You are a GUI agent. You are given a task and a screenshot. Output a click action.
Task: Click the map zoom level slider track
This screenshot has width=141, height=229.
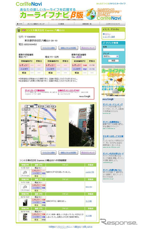(x=26, y=129)
